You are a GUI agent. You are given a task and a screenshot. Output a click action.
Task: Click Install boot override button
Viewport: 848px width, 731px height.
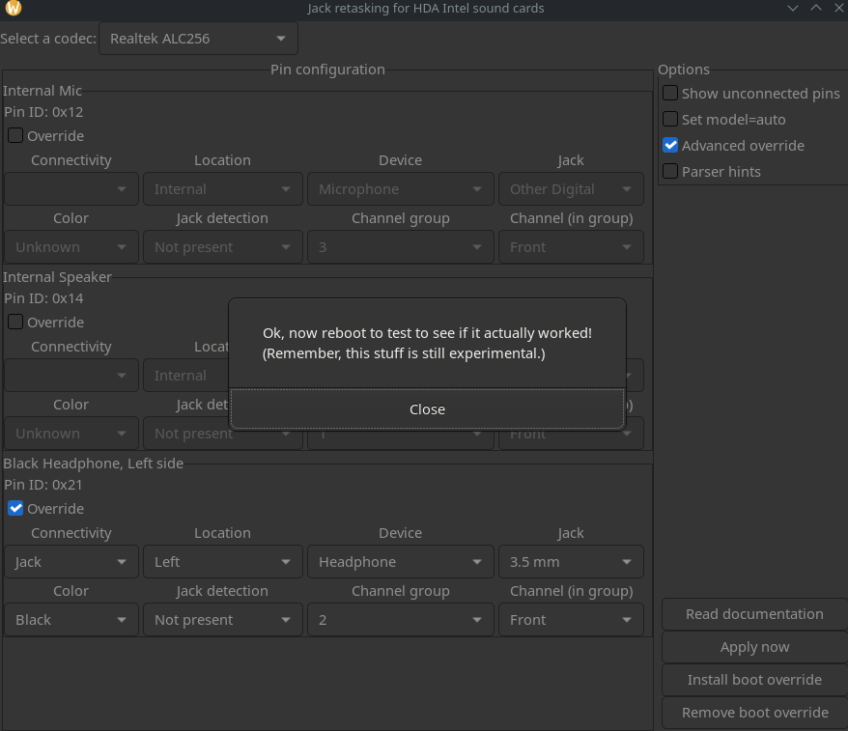tap(754, 680)
